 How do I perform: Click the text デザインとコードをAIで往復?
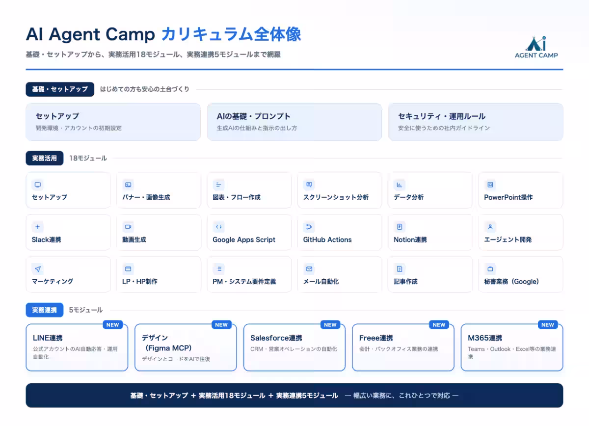(176, 359)
